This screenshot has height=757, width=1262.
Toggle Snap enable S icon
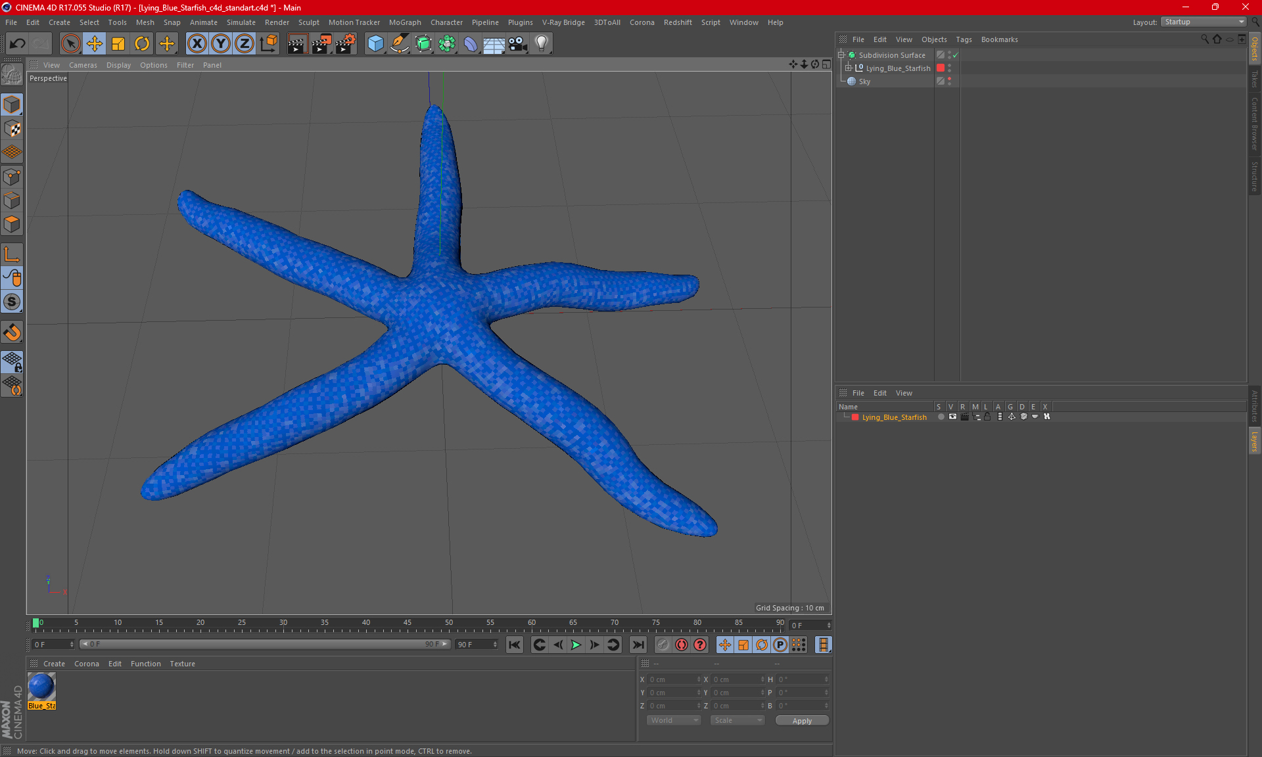[x=12, y=302]
